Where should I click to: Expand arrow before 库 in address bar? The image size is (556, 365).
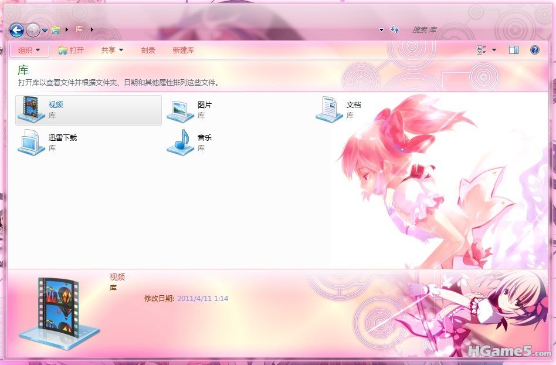point(67,29)
